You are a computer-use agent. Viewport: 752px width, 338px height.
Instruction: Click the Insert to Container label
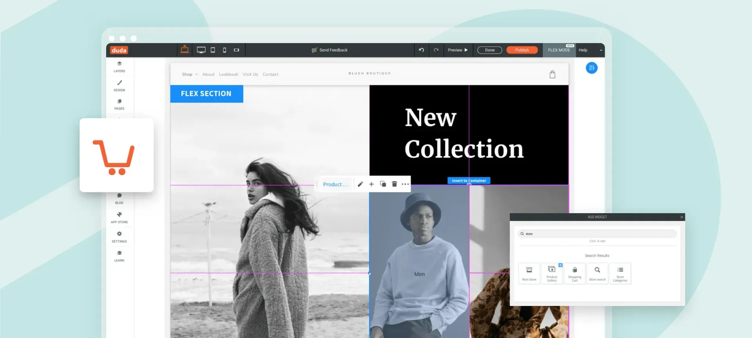[469, 181]
